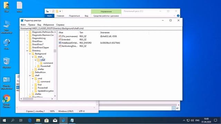Open Task View on the taskbar
The height and width of the screenshot is (124, 221).
(x=21, y=120)
